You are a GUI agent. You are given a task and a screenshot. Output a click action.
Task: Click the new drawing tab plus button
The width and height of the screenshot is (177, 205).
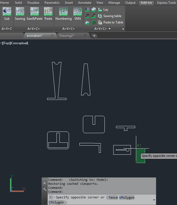[x=94, y=36]
